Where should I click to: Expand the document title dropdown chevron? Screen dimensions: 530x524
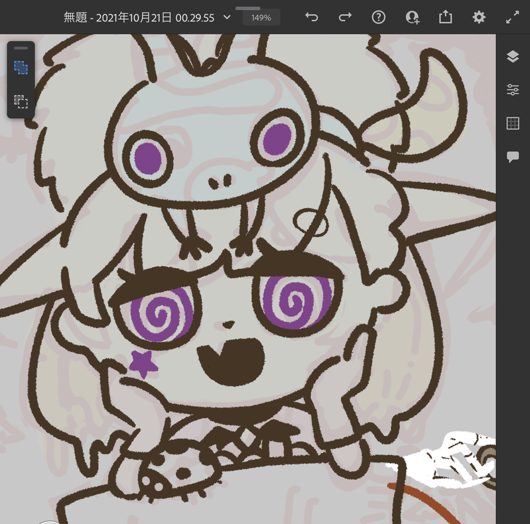(x=227, y=17)
